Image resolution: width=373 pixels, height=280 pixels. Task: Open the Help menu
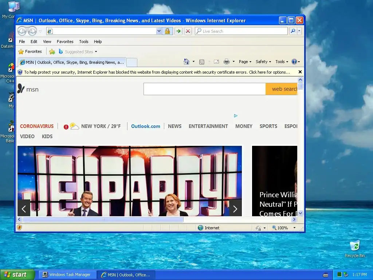point(98,42)
